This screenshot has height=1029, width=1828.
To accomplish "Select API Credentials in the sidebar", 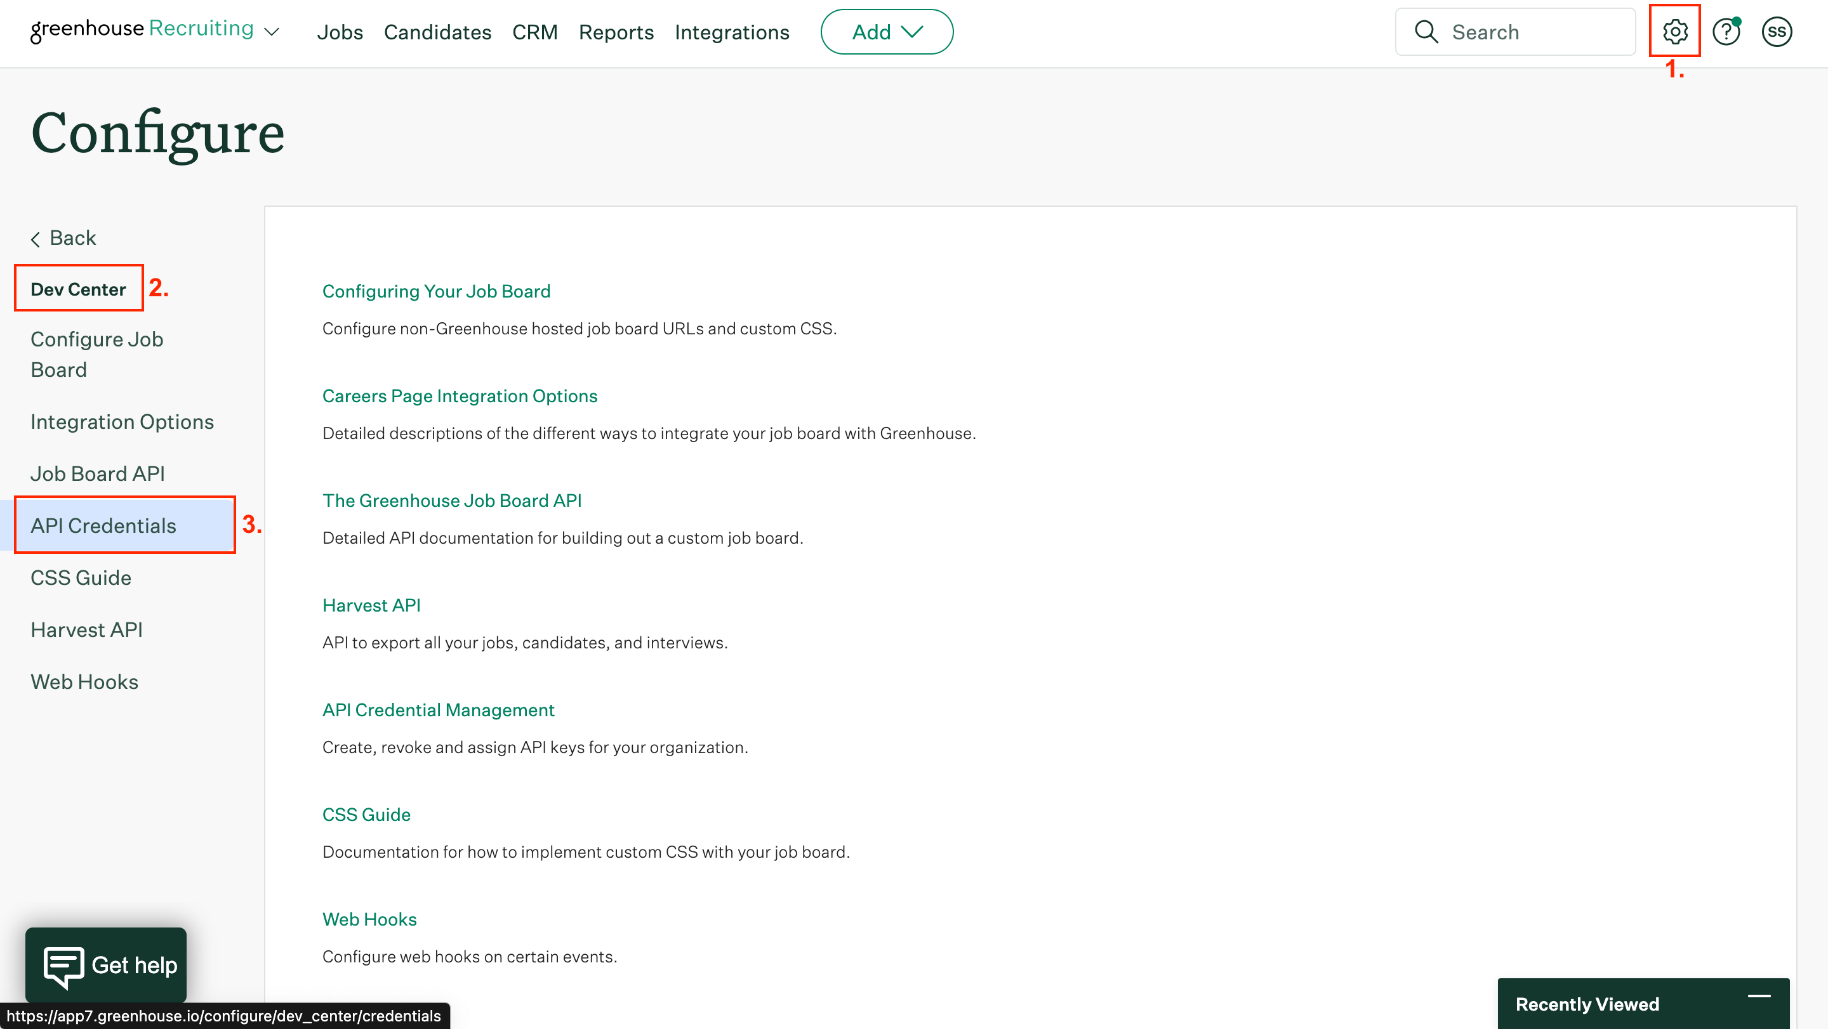I will coord(103,525).
